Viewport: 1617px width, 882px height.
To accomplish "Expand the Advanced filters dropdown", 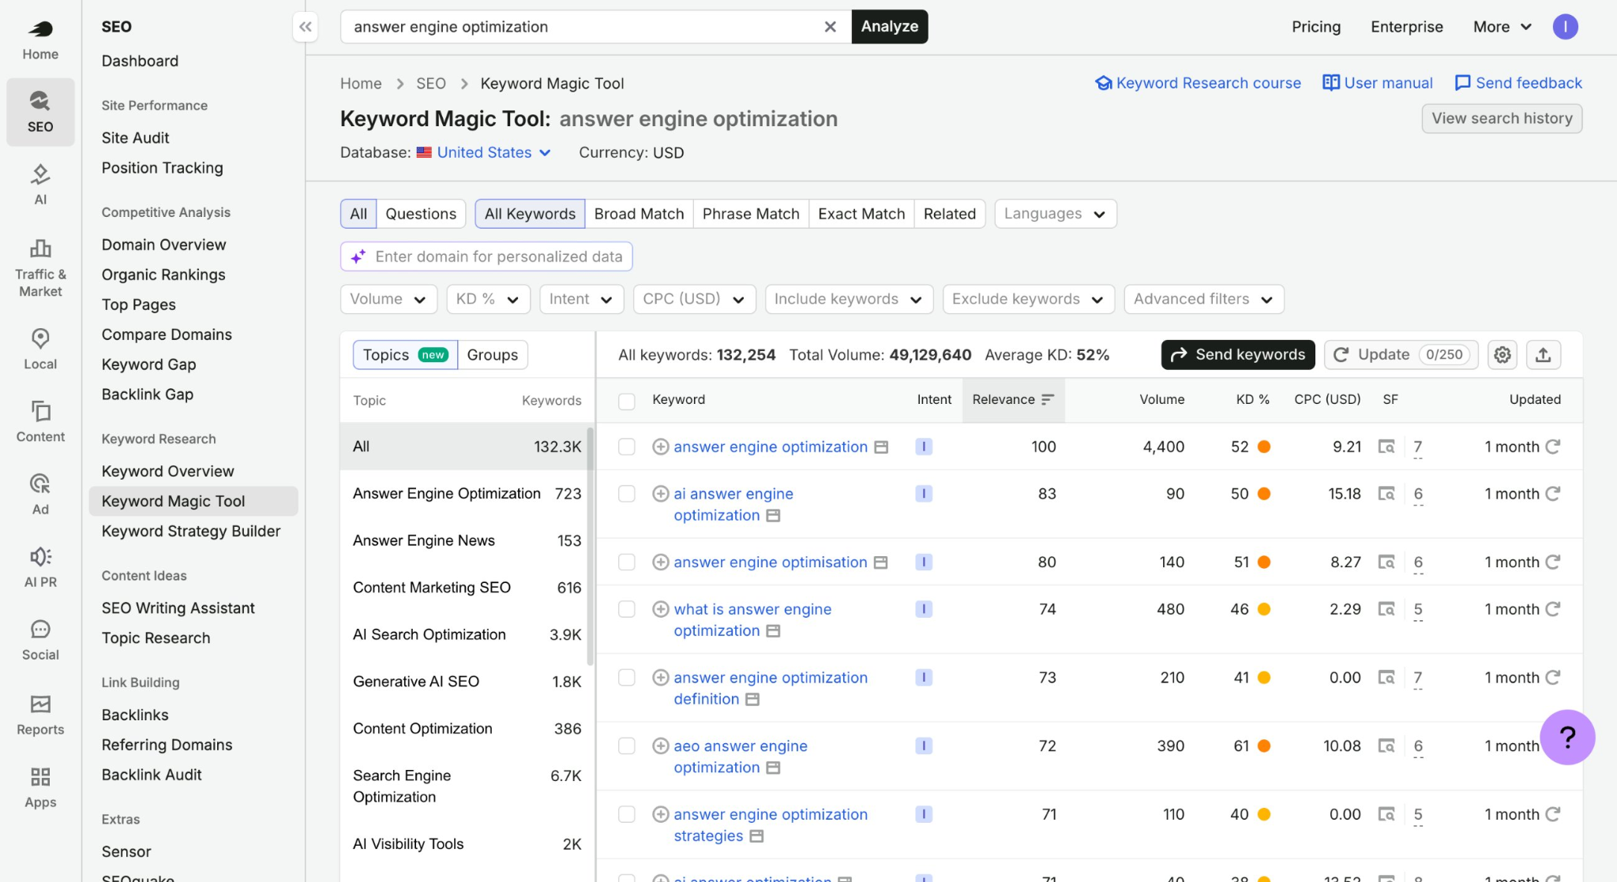I will point(1203,299).
